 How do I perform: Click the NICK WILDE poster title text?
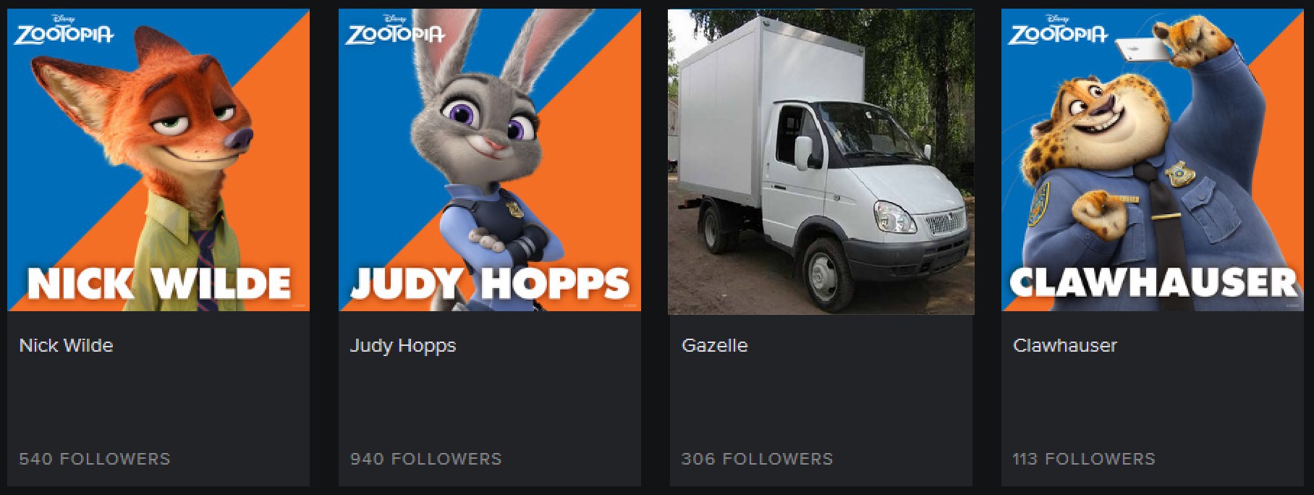coord(159,284)
